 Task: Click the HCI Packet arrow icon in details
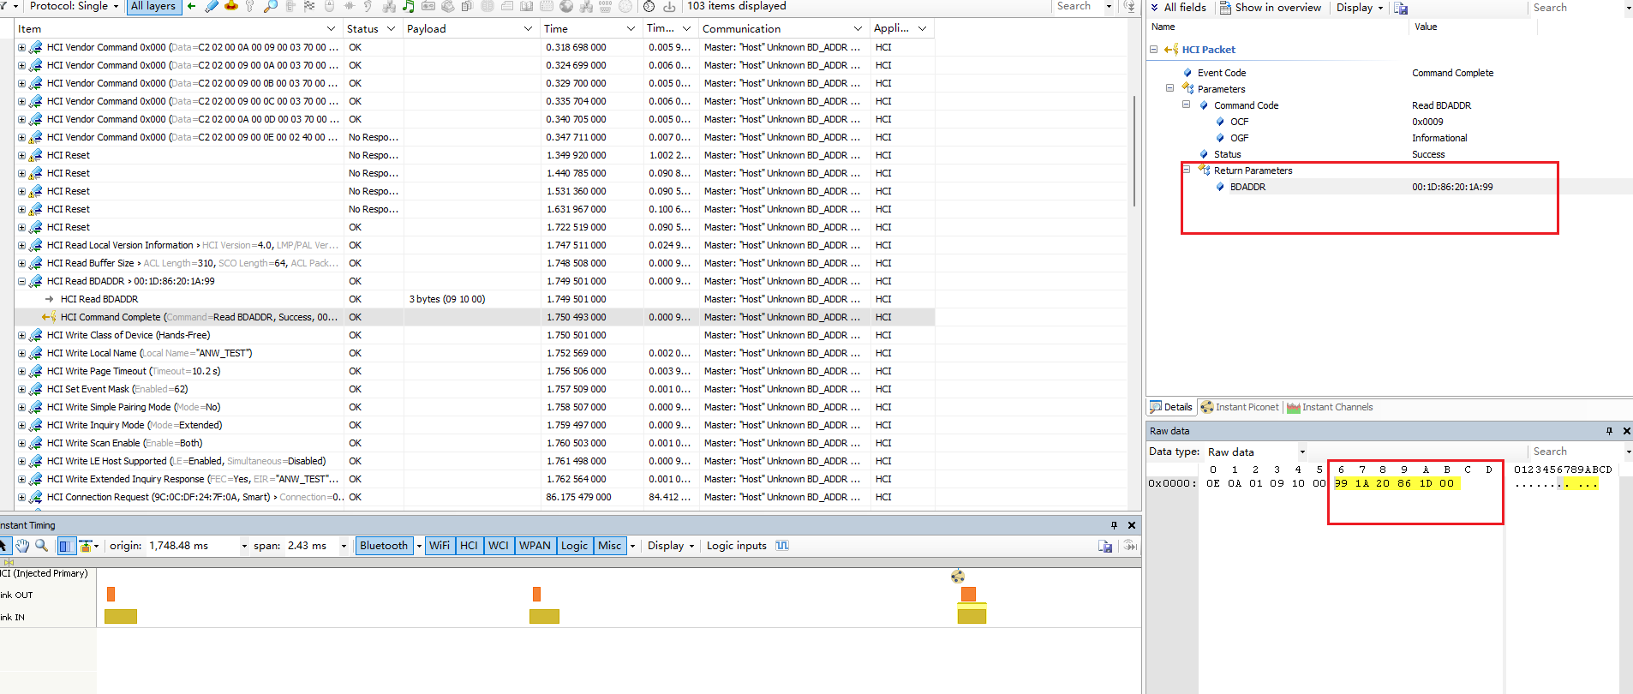coord(1171,50)
